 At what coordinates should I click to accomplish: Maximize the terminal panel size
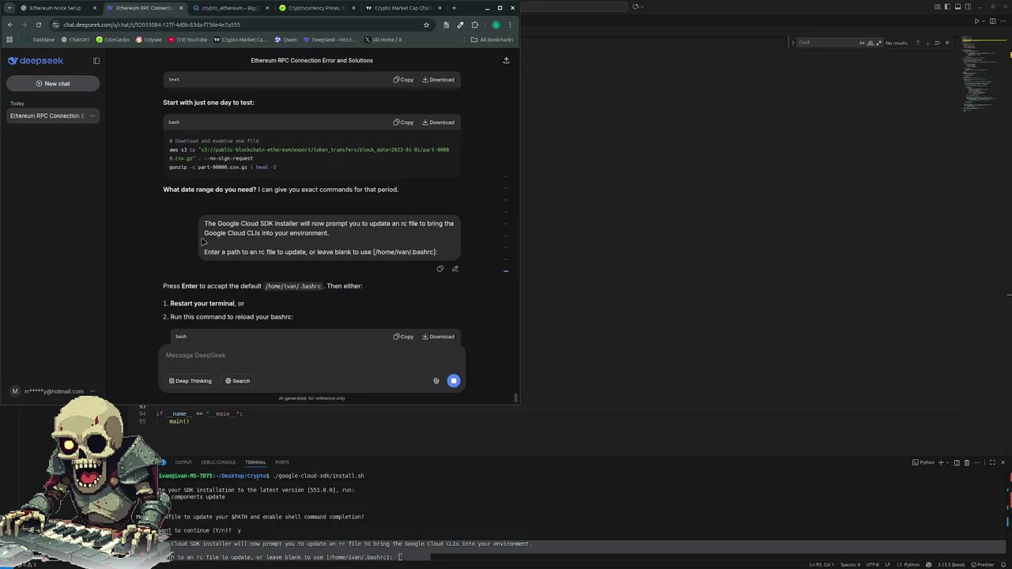point(992,462)
